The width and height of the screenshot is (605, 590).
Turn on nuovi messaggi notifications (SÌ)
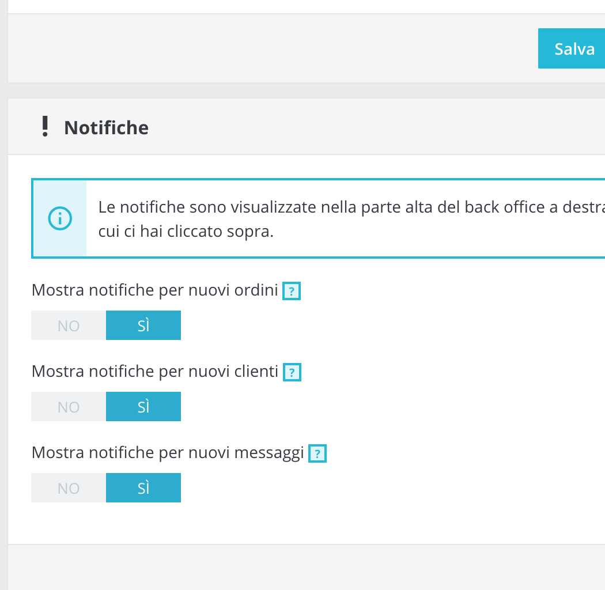pyautogui.click(x=143, y=488)
